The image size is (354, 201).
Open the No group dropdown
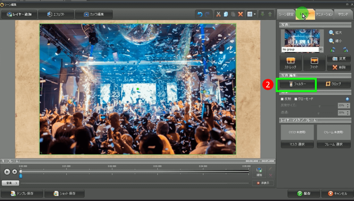321,49
